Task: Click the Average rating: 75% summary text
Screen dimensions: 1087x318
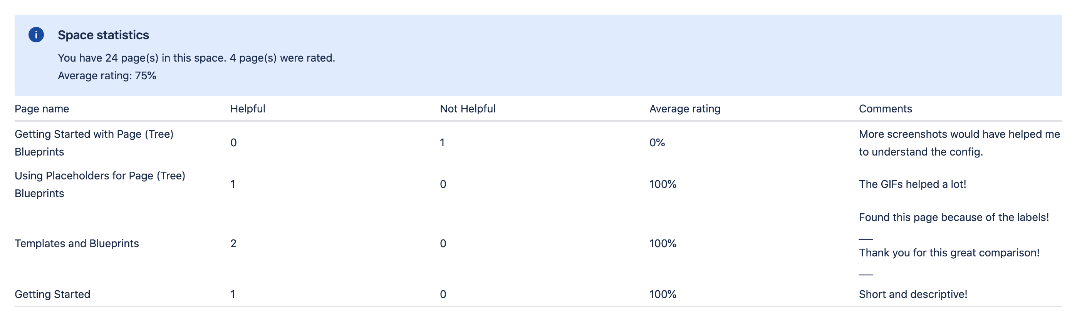Action: 107,75
